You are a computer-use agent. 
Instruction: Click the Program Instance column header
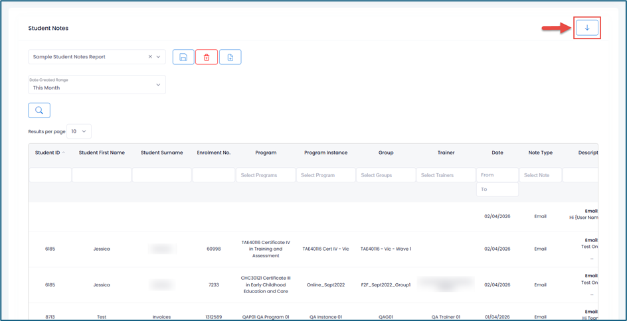(325, 153)
